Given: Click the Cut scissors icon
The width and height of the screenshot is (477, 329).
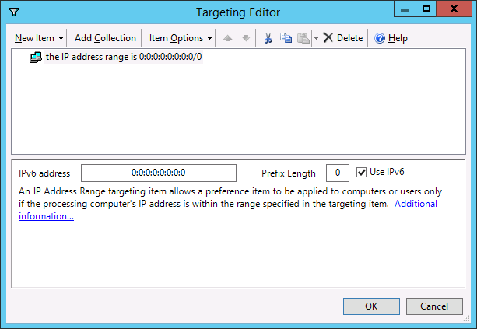Looking at the screenshot, I should [268, 38].
